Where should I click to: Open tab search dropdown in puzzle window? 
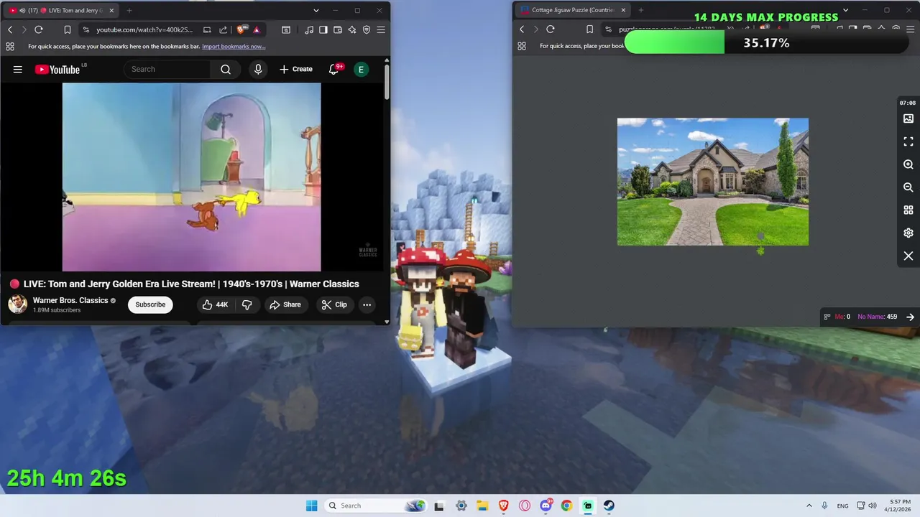[845, 10]
